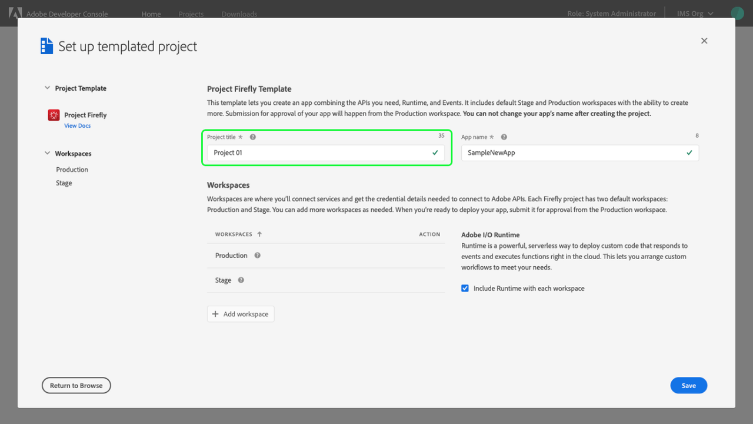The image size is (753, 424).
Task: Show info icon for Production workspace
Action: click(x=257, y=256)
